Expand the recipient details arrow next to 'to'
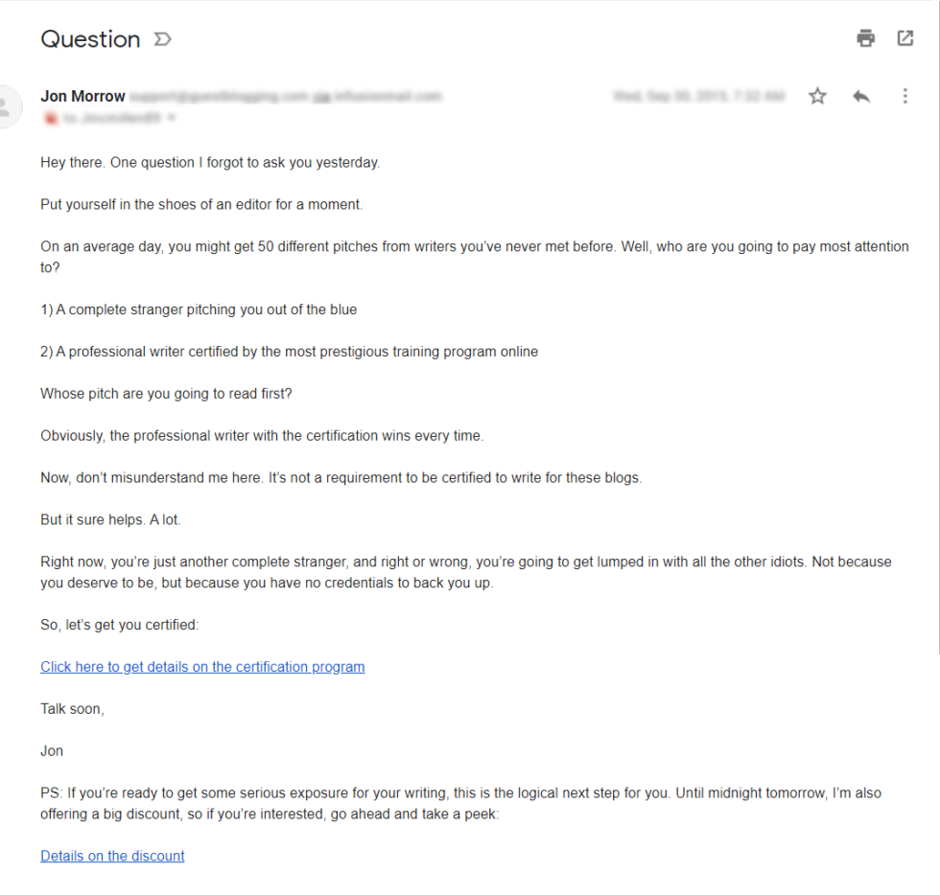 (173, 117)
